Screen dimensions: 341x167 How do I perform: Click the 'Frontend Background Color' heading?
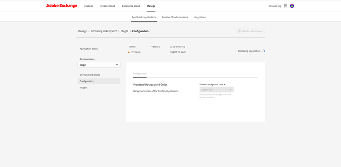(150, 85)
